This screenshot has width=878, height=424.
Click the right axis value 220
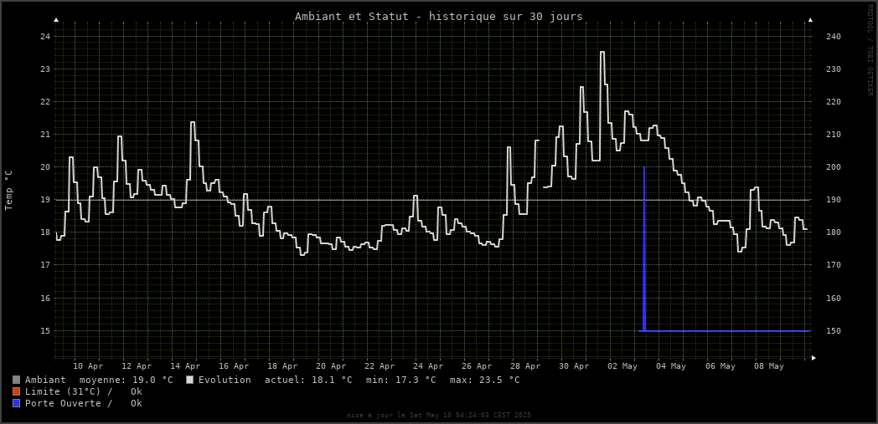(x=834, y=102)
